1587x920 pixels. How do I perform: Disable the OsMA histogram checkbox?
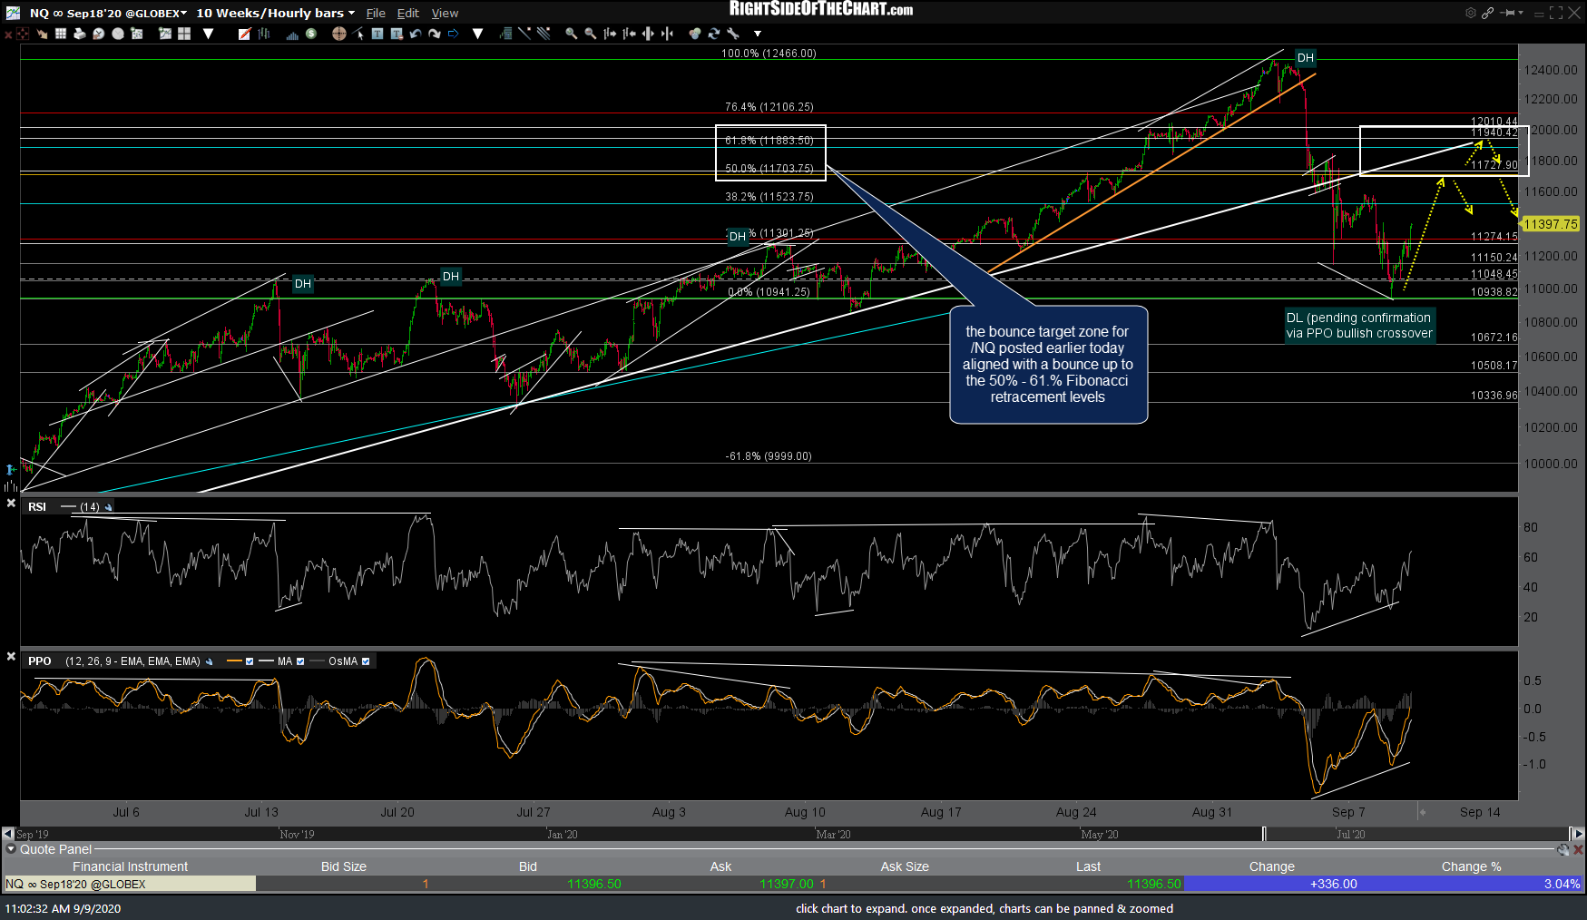point(366,661)
